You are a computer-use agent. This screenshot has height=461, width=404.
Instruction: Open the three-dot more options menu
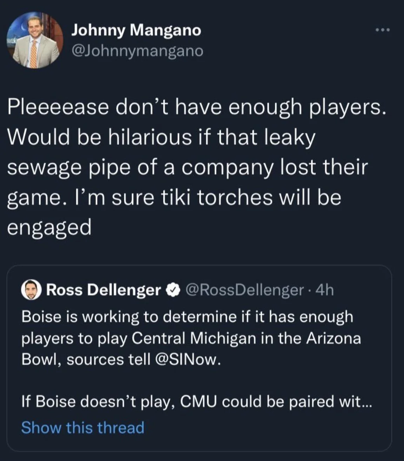383,30
